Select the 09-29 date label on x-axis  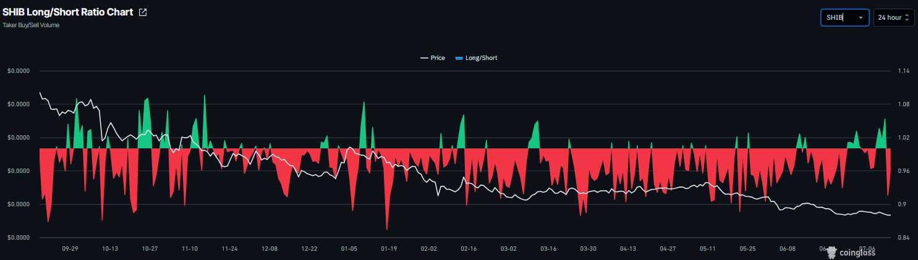[x=70, y=249]
